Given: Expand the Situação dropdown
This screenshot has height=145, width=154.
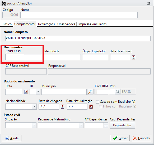Looking at the screenshot, I should click(34, 125).
